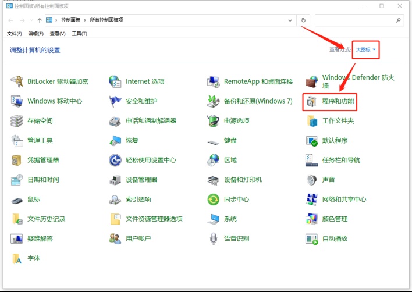Go forward with forward arrow
Screen dimensions: 412x292
point(22,20)
